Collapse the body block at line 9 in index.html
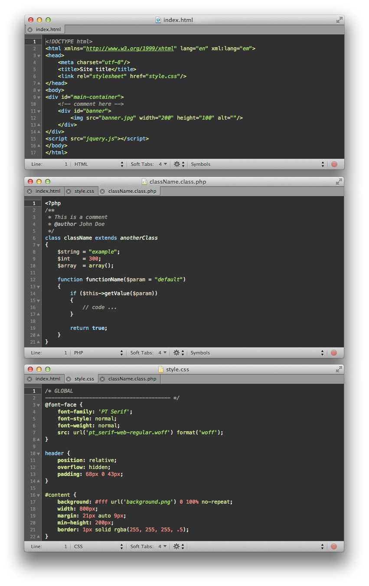The image size is (369, 586). click(x=39, y=98)
